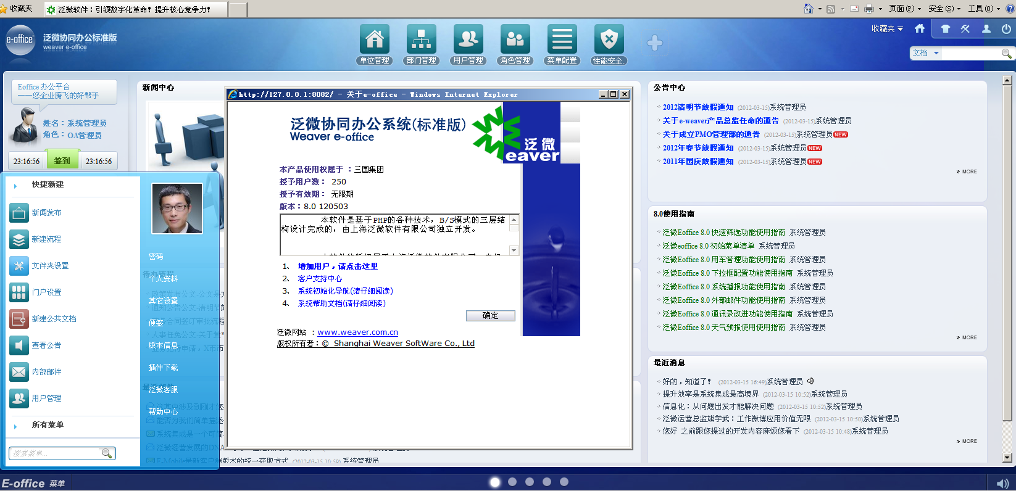
Task: Click the 新建流程 icon in quick menu
Action: pyautogui.click(x=19, y=239)
